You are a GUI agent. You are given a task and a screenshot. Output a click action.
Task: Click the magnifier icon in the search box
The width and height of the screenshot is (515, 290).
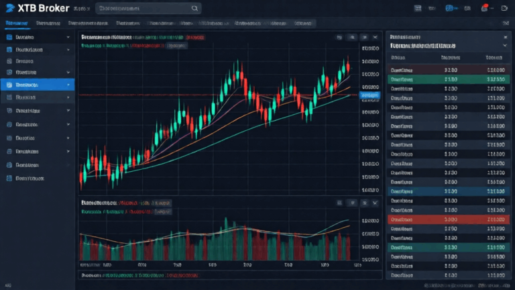point(194,8)
